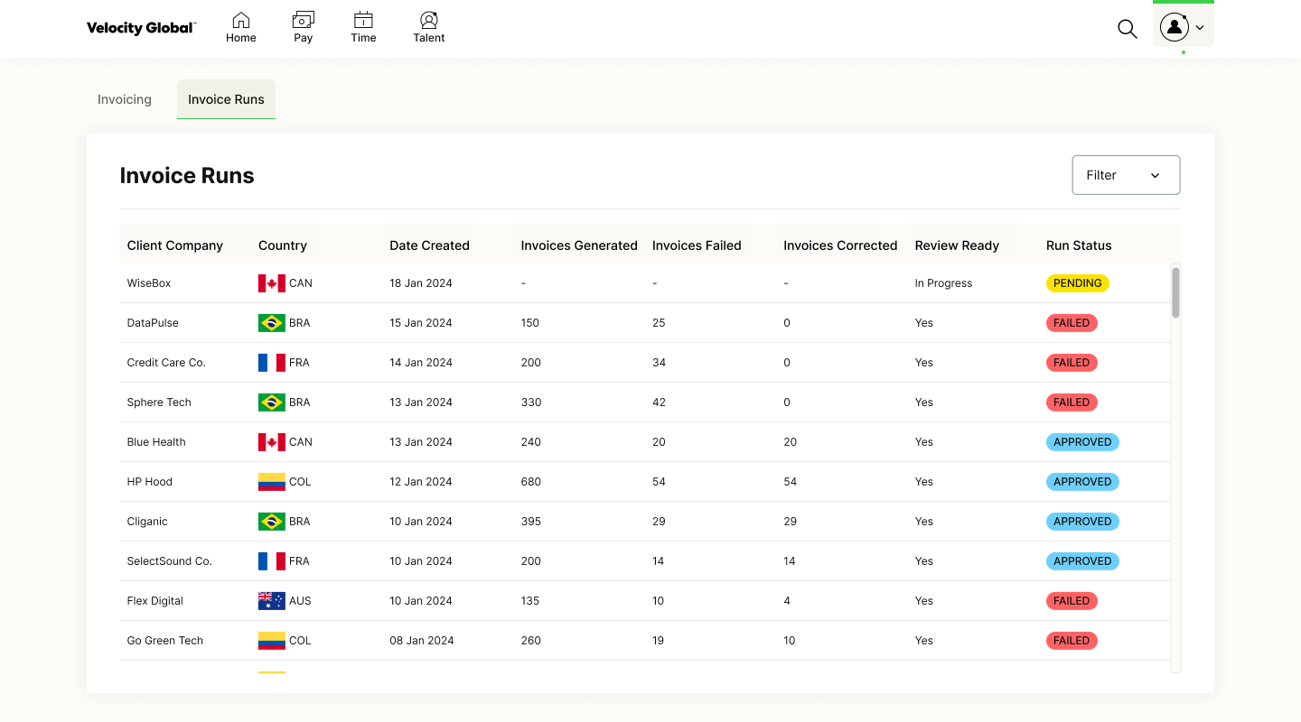
Task: Click the Invoices Corrected column header
Action: (x=840, y=245)
